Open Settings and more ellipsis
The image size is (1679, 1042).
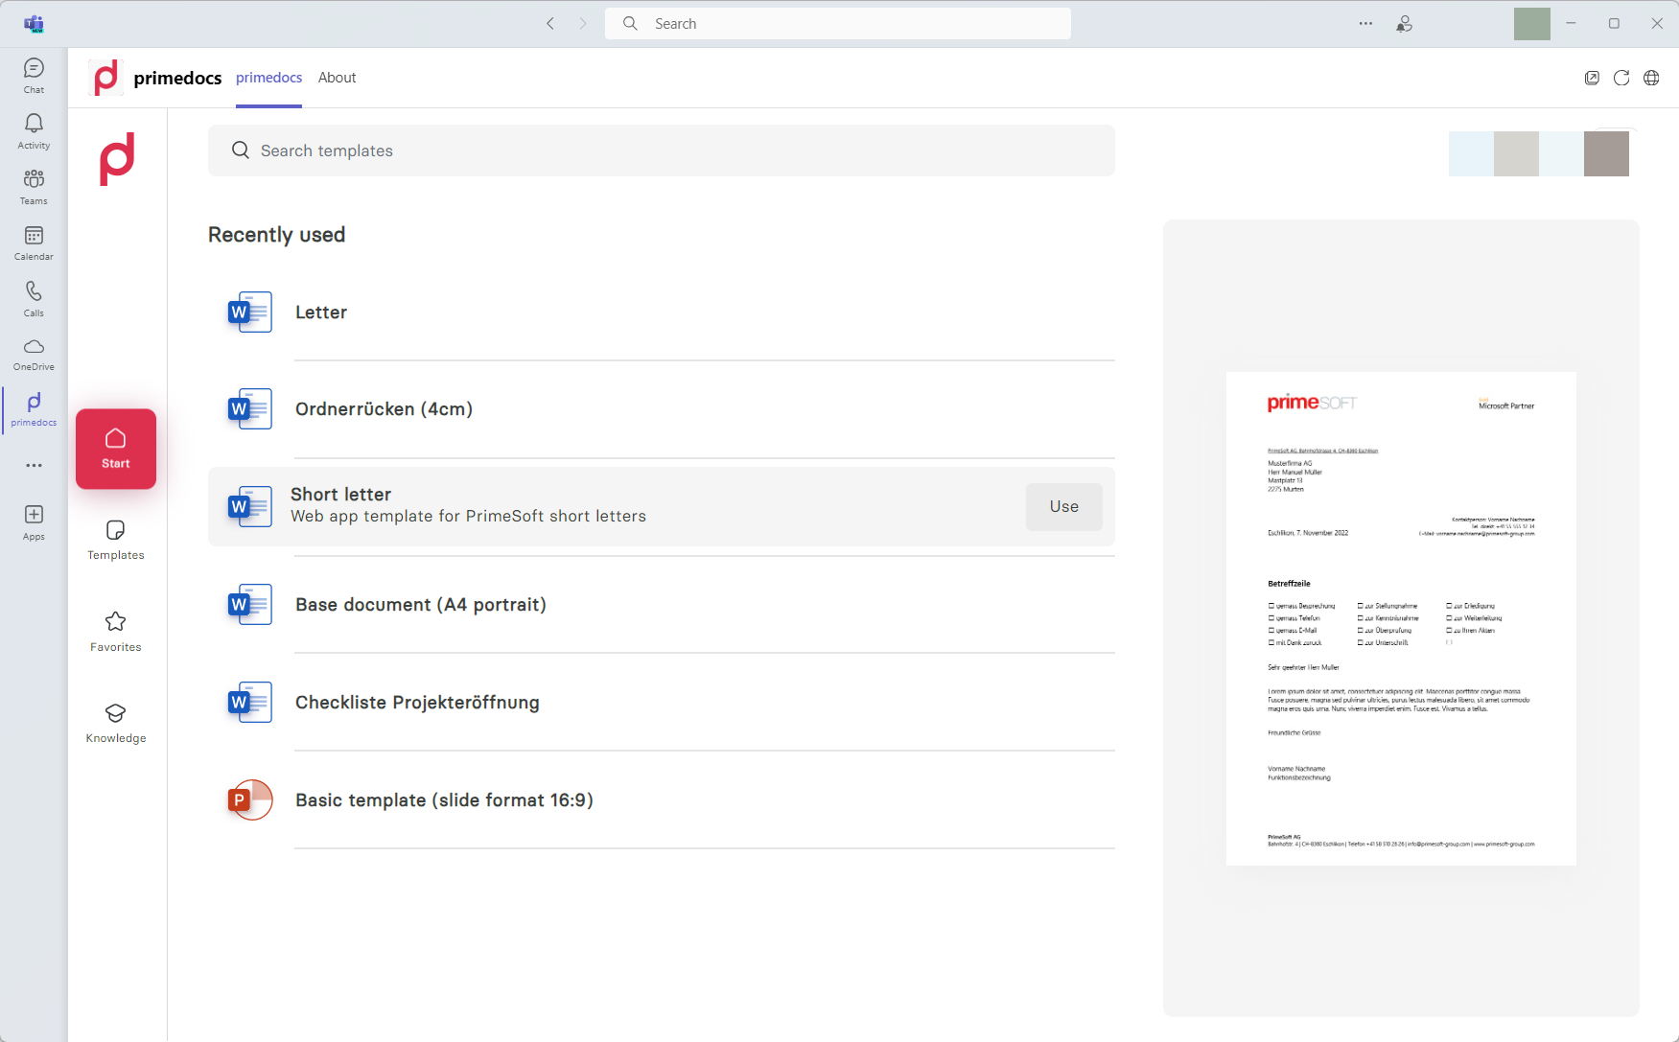pyautogui.click(x=1365, y=23)
